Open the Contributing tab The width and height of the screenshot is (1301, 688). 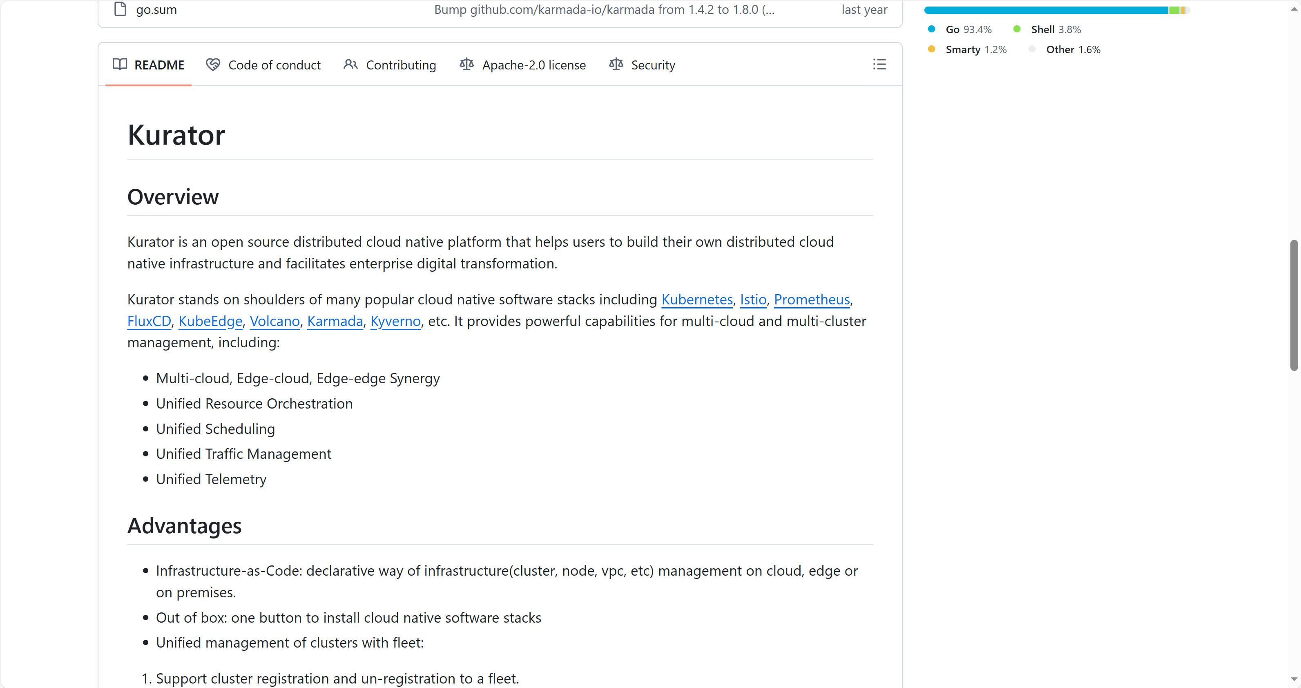click(400, 65)
